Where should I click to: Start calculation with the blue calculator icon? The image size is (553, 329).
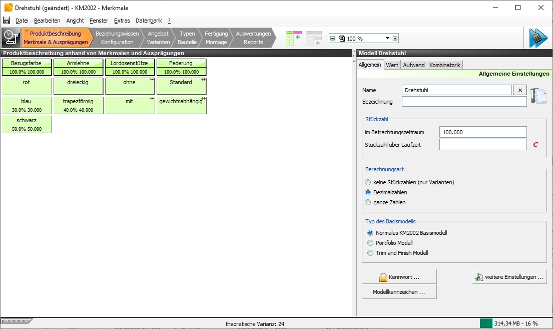(x=538, y=38)
